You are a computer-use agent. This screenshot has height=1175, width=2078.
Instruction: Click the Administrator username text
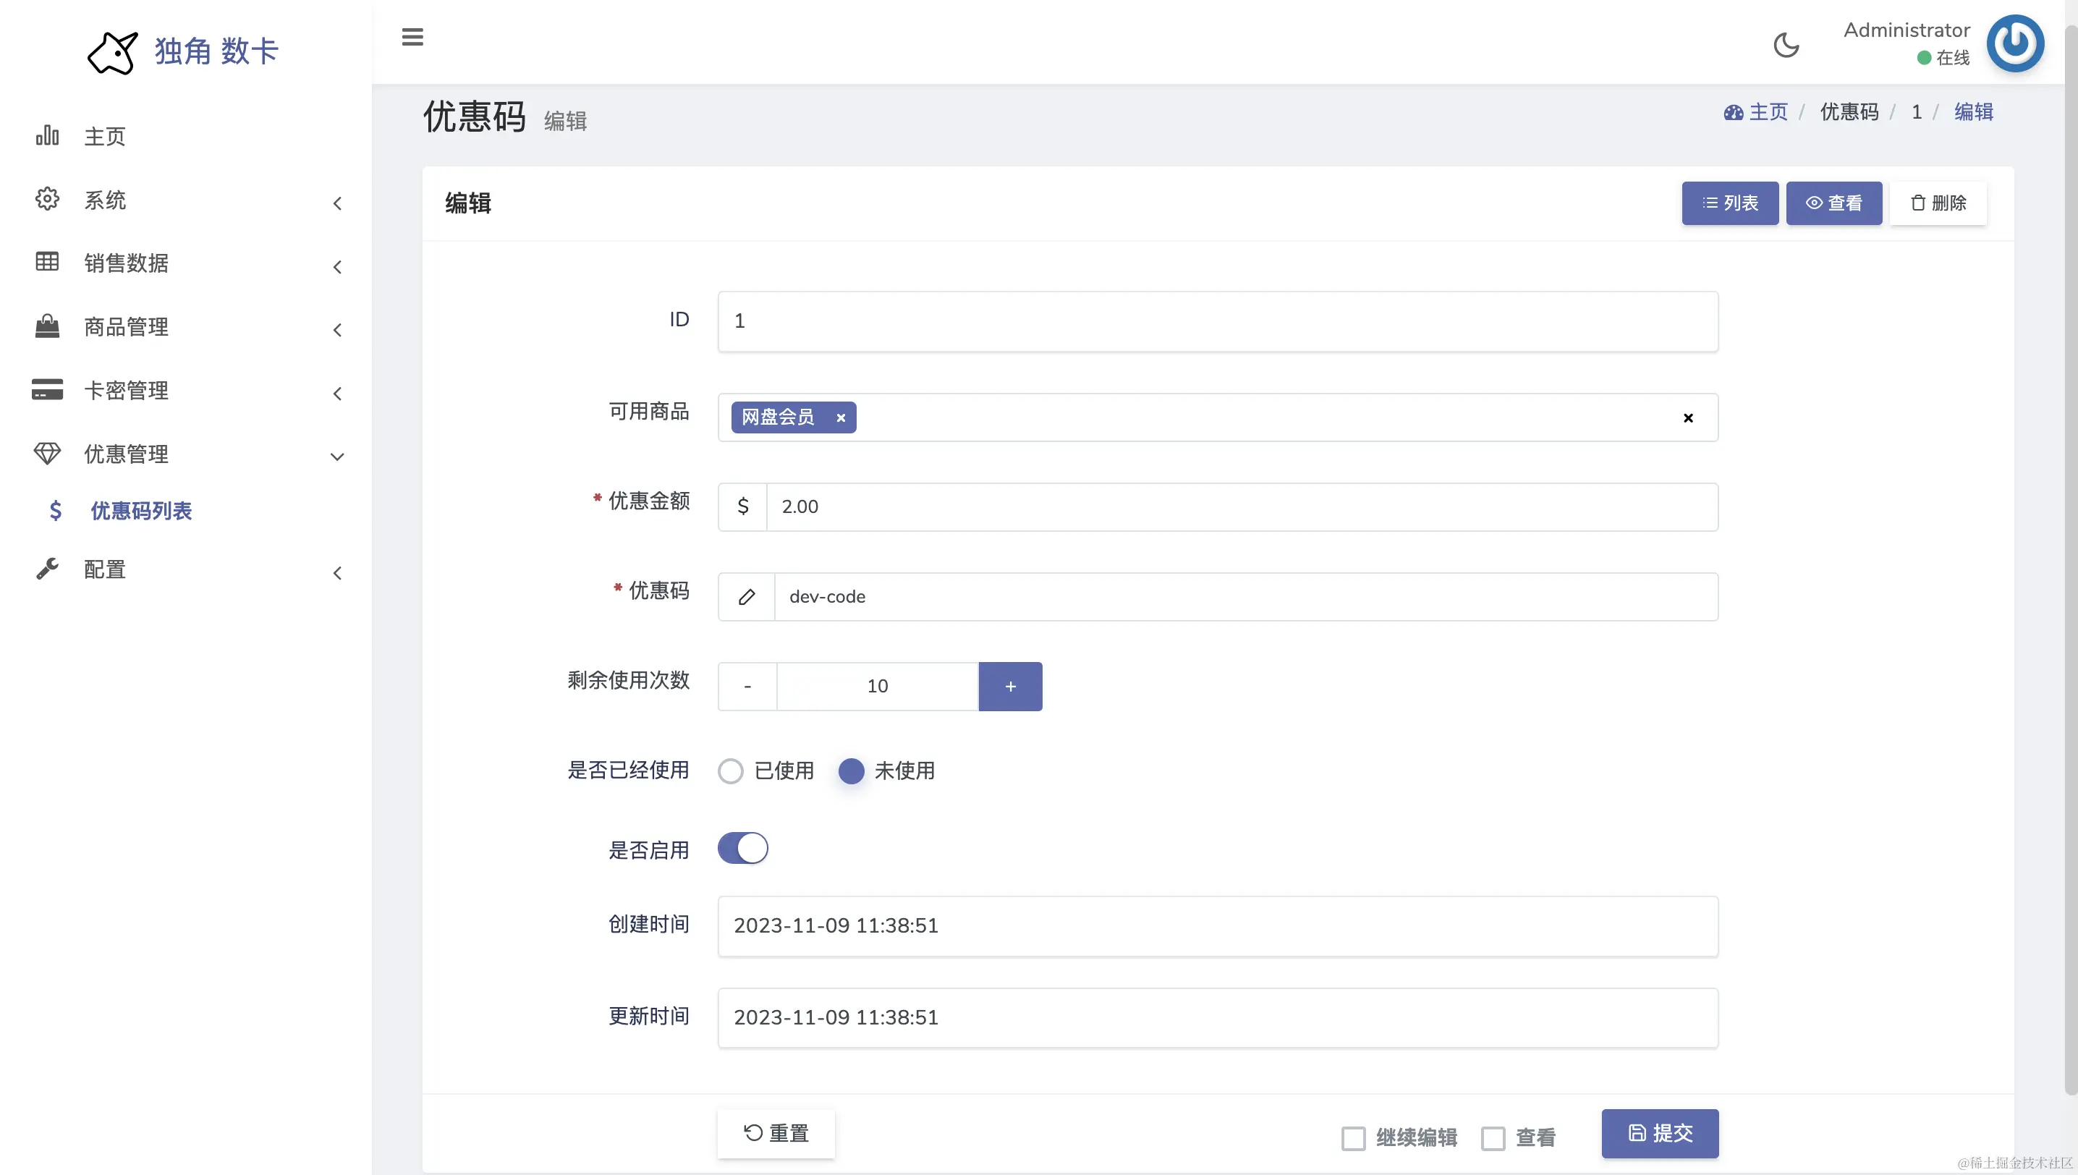coord(1906,30)
